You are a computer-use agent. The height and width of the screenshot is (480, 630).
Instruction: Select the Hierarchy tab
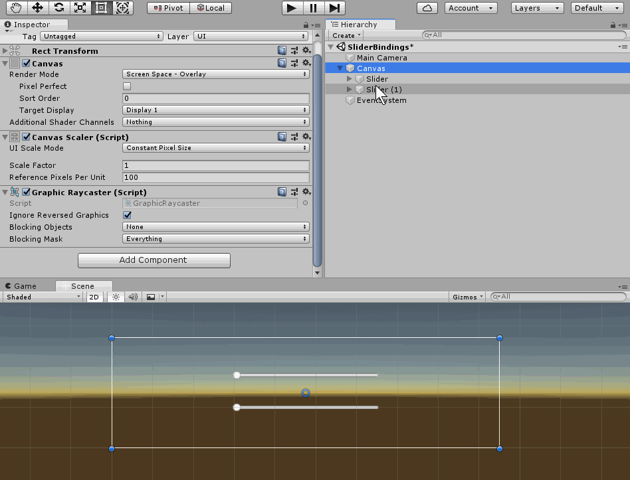tap(360, 25)
